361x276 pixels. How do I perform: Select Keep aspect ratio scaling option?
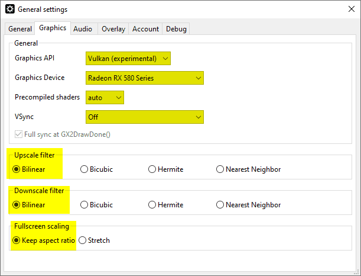[16, 240]
